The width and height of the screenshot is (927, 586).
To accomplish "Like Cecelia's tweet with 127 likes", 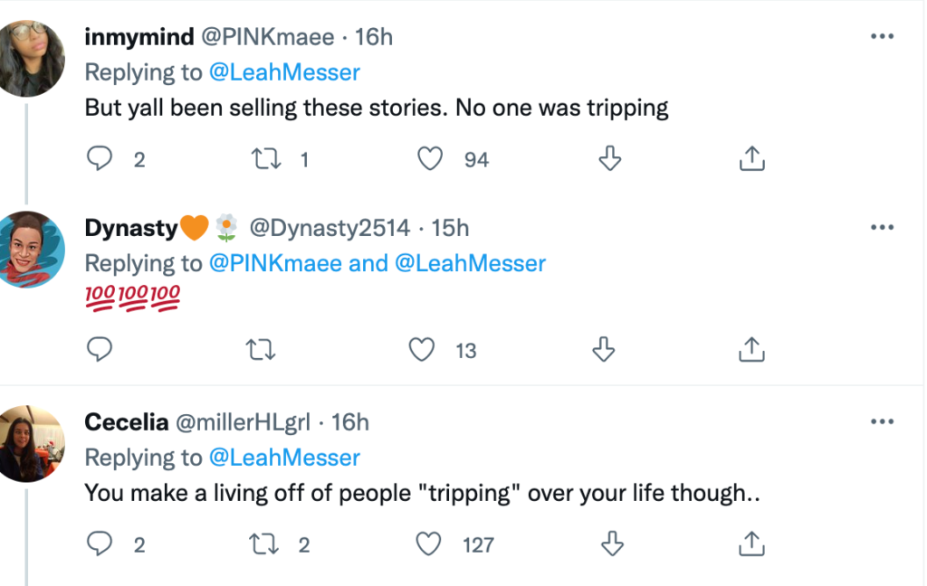I will click(430, 543).
